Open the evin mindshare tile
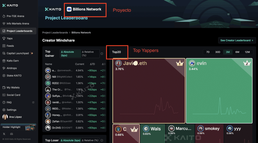Viewport: 258px width, 143px height. (219, 91)
